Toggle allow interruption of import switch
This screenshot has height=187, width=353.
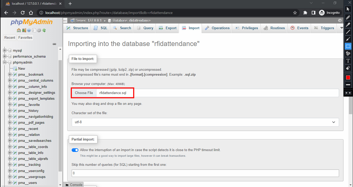click(75, 150)
